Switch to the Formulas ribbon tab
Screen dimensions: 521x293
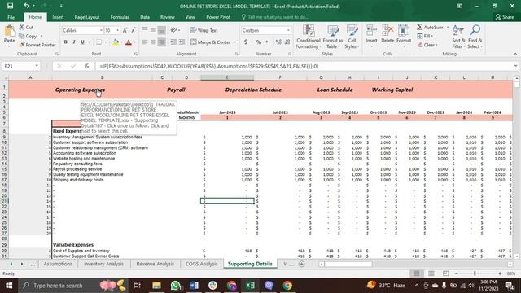point(120,17)
